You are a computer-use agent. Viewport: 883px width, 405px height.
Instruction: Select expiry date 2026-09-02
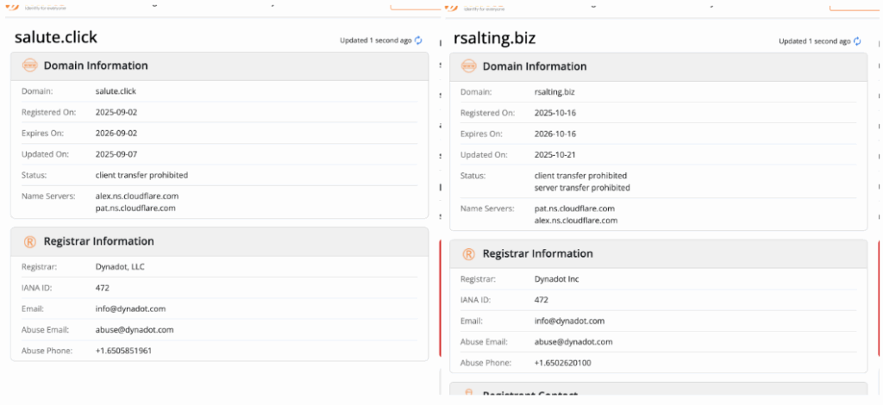click(116, 134)
